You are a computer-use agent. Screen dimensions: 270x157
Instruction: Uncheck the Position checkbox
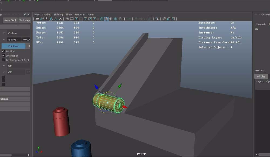click(3, 51)
